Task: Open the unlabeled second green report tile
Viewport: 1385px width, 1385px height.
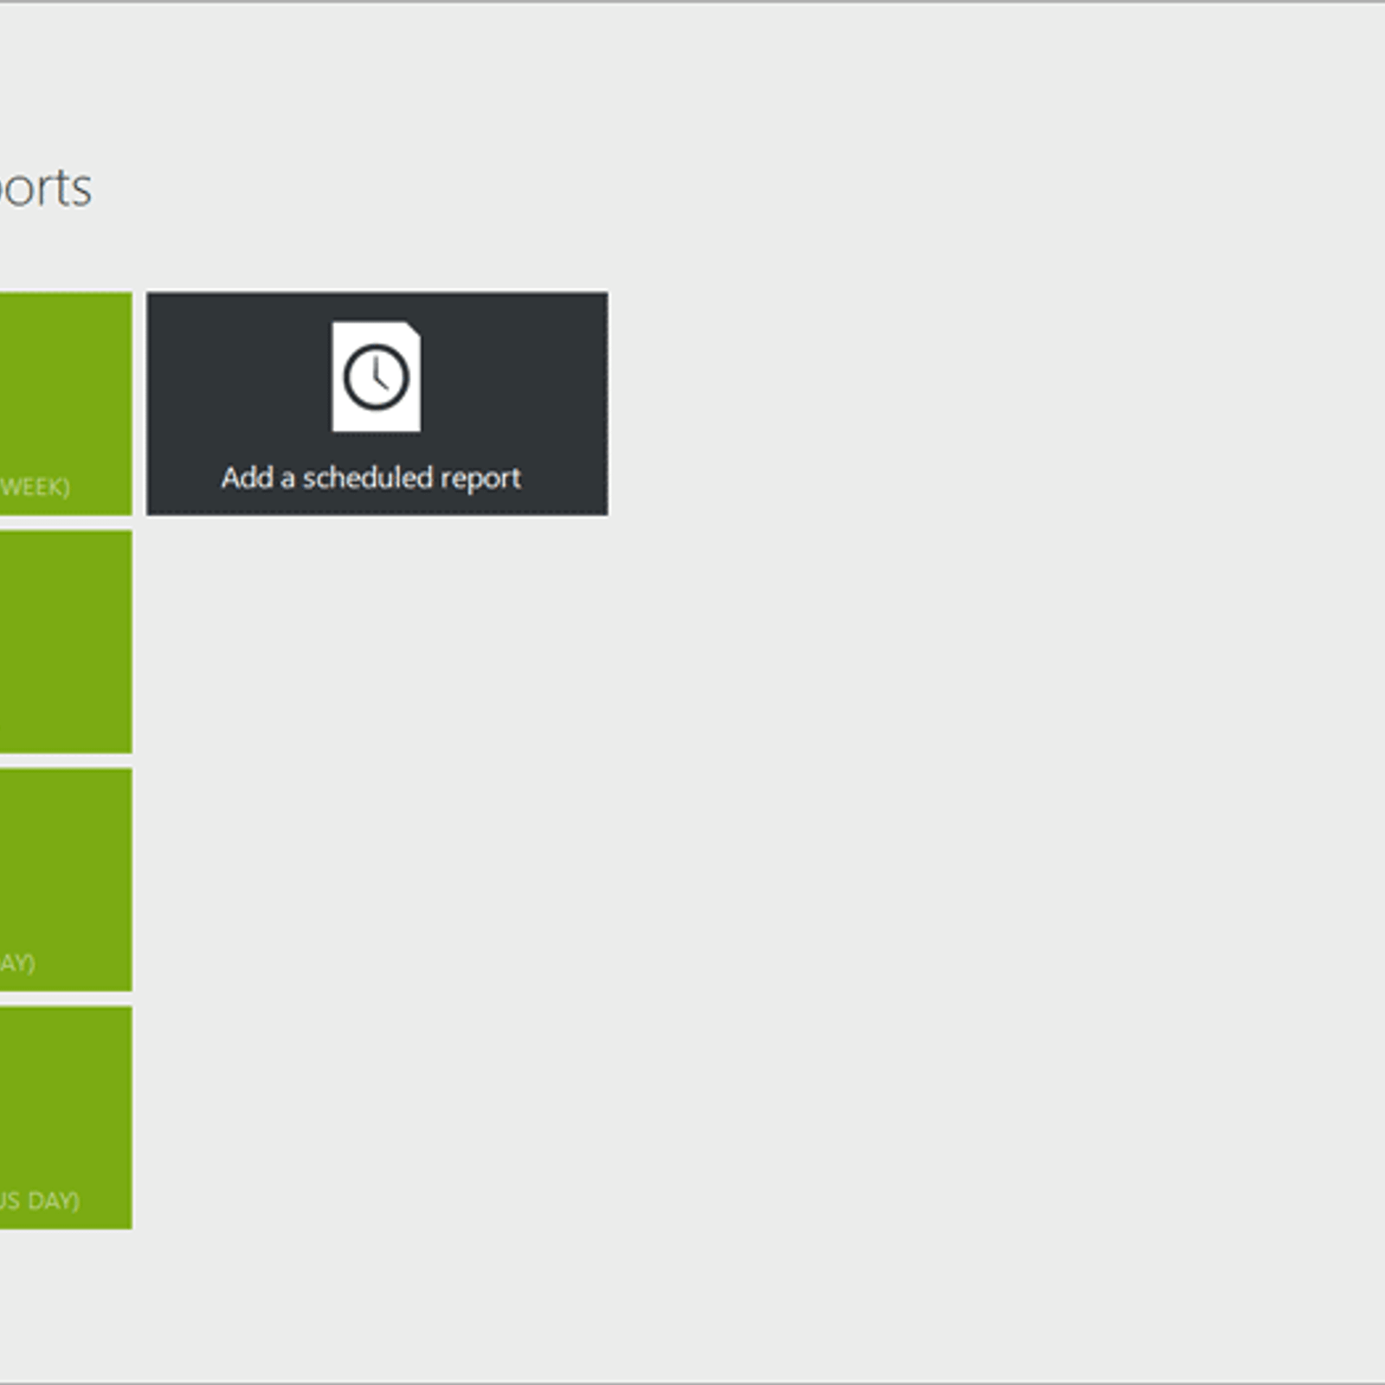Action: 66,641
